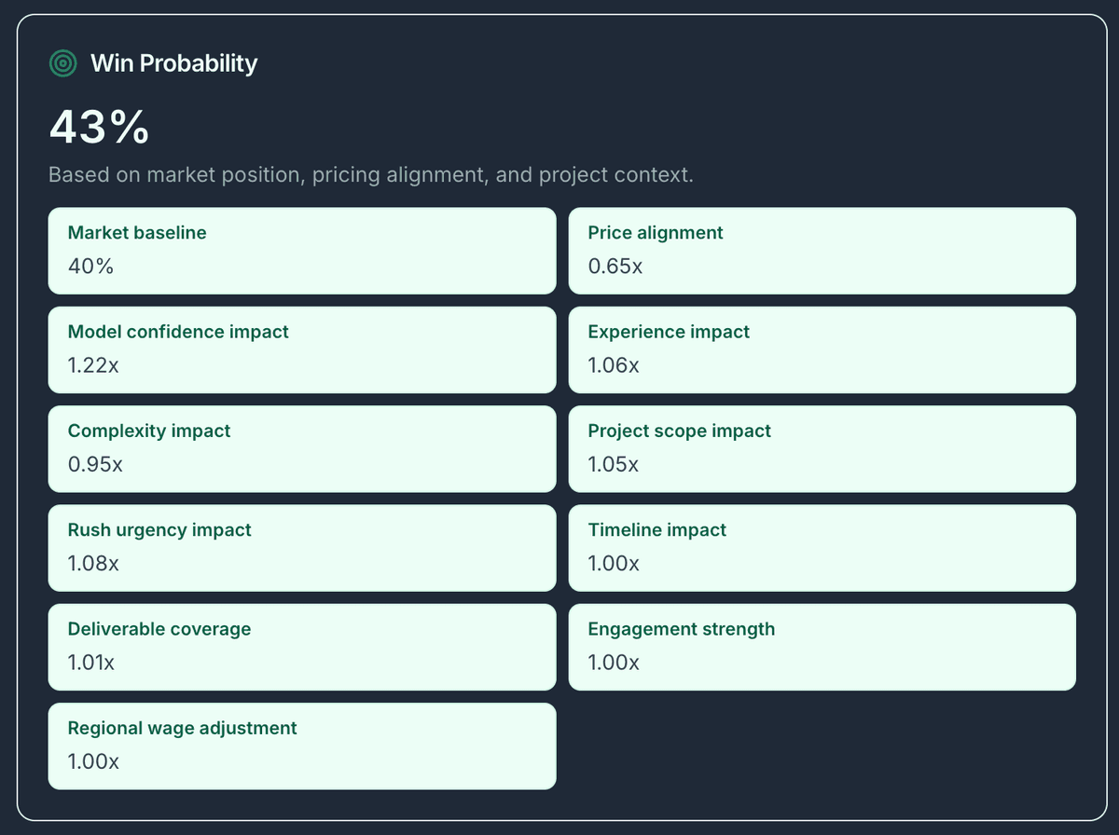1119x835 pixels.
Task: Click the 43% probability value
Action: [99, 127]
